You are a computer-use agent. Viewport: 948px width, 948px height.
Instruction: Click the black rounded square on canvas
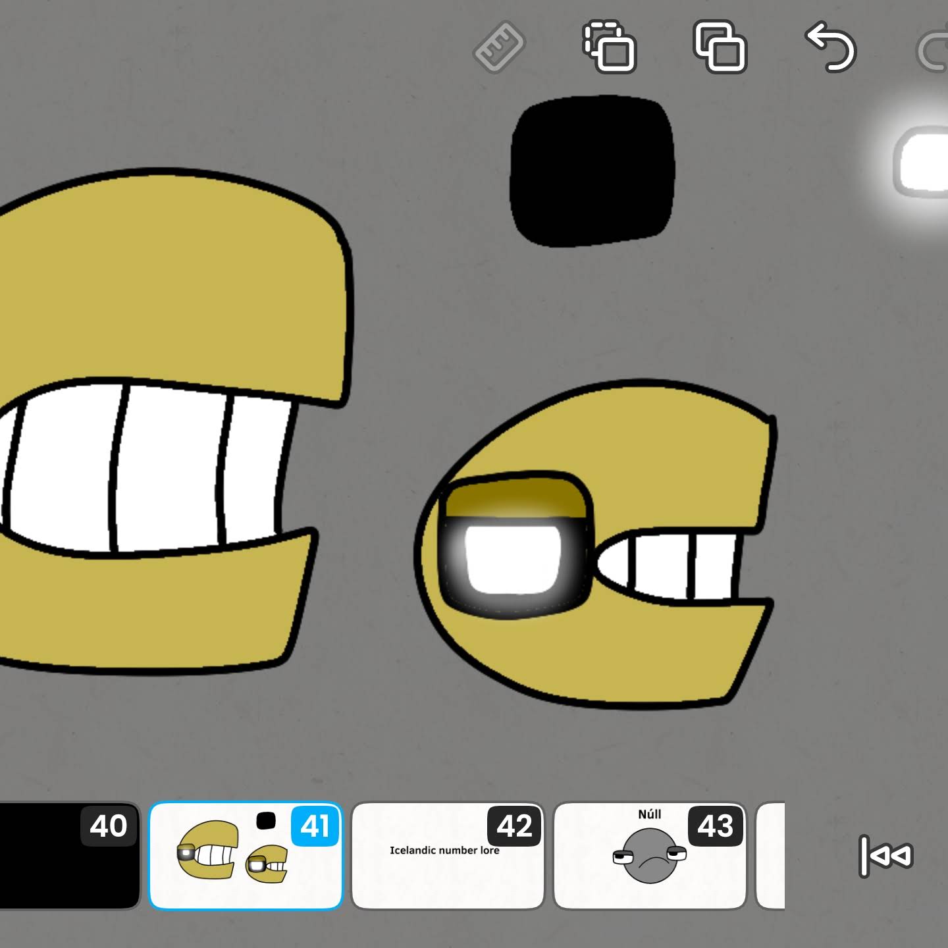(592, 172)
